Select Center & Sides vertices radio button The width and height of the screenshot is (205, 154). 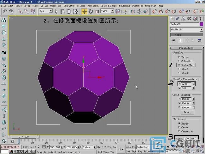coord(179,131)
